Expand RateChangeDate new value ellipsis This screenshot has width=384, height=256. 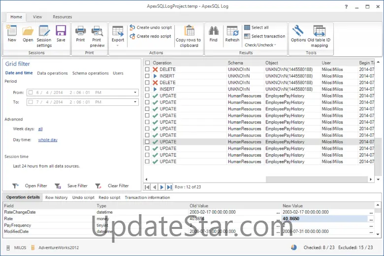click(371, 212)
